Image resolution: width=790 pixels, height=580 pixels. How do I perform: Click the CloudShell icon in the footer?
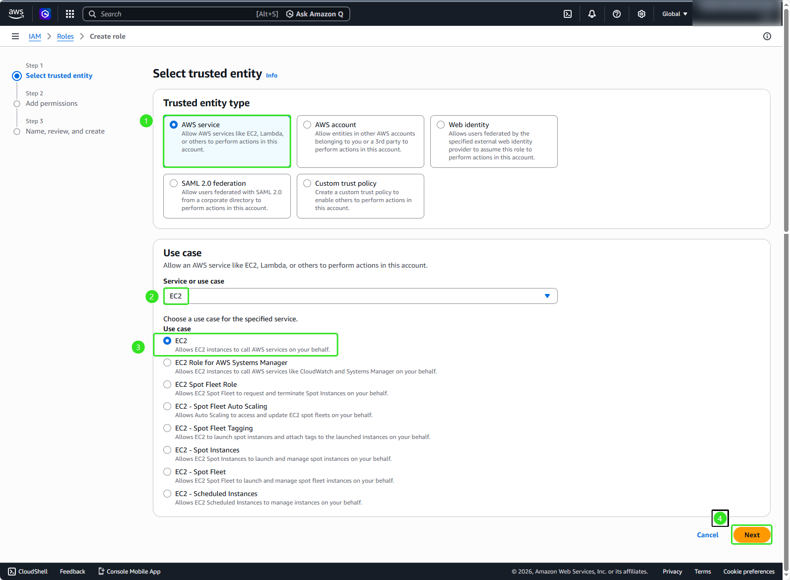pyautogui.click(x=12, y=572)
